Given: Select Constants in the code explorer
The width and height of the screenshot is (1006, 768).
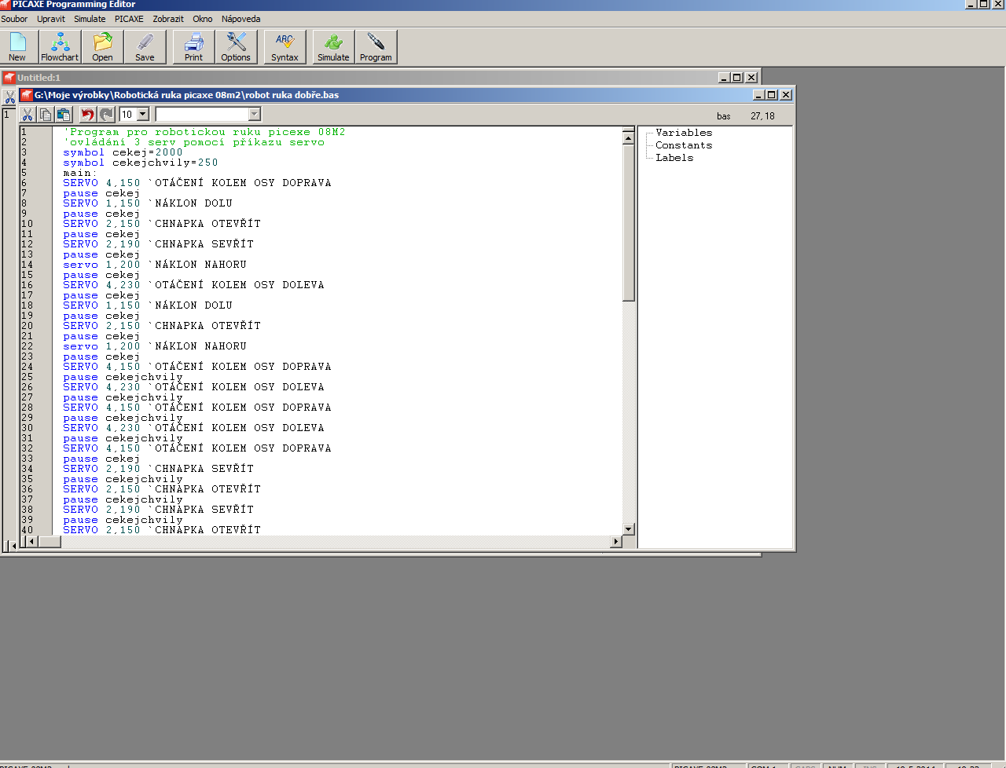Looking at the screenshot, I should pos(684,145).
